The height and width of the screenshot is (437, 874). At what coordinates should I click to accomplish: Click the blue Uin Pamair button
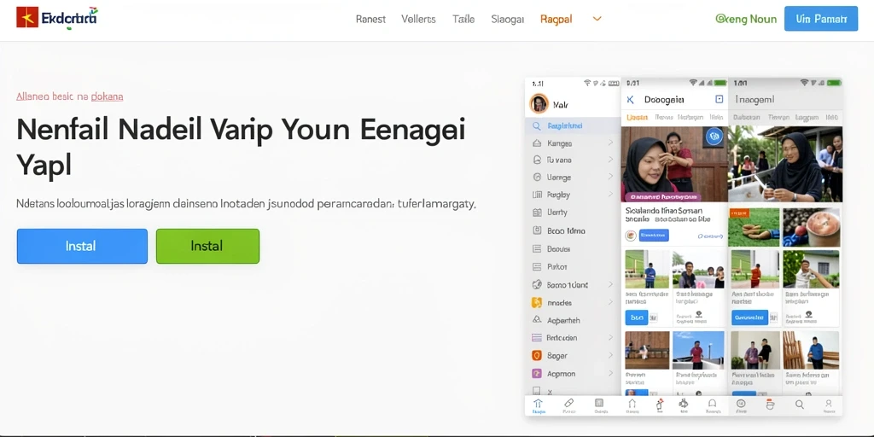point(821,19)
